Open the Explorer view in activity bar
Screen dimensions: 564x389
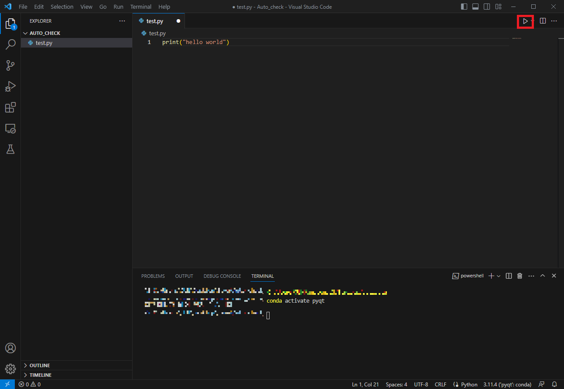pos(10,24)
